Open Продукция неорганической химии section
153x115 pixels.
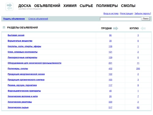[26, 74]
